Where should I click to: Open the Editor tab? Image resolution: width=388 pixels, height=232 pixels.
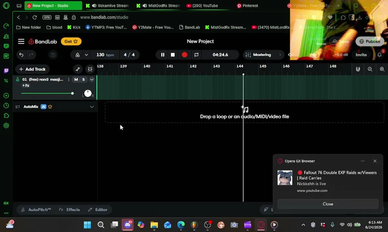click(98, 210)
